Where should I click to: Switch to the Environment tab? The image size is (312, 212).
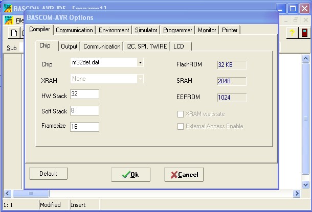(114, 30)
